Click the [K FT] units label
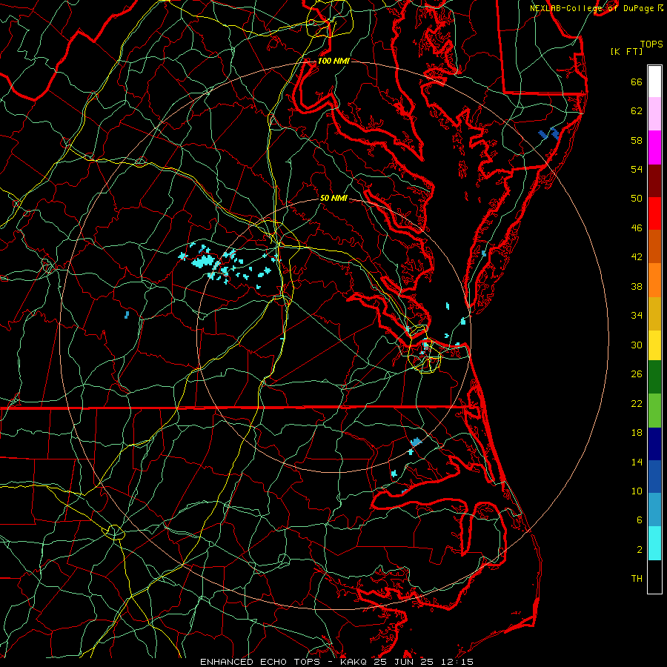This screenshot has width=667, height=667. pyautogui.click(x=626, y=51)
